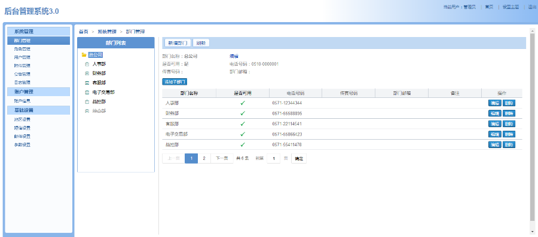Click the page number input field

pos(273,159)
